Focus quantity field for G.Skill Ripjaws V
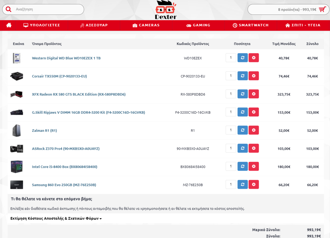330x238 pixels. [x=231, y=112]
